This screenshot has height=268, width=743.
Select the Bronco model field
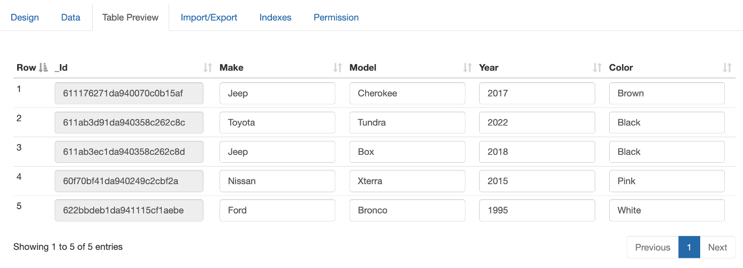(407, 210)
